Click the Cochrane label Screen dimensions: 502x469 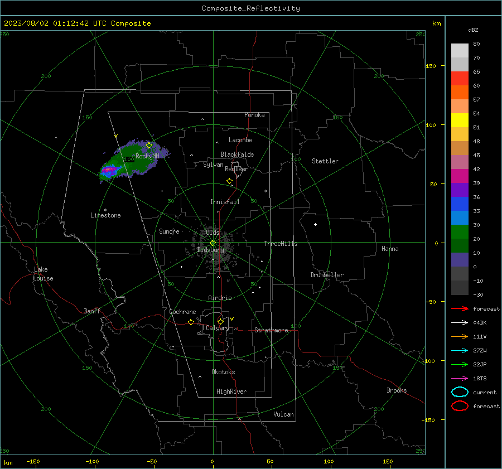tap(182, 312)
